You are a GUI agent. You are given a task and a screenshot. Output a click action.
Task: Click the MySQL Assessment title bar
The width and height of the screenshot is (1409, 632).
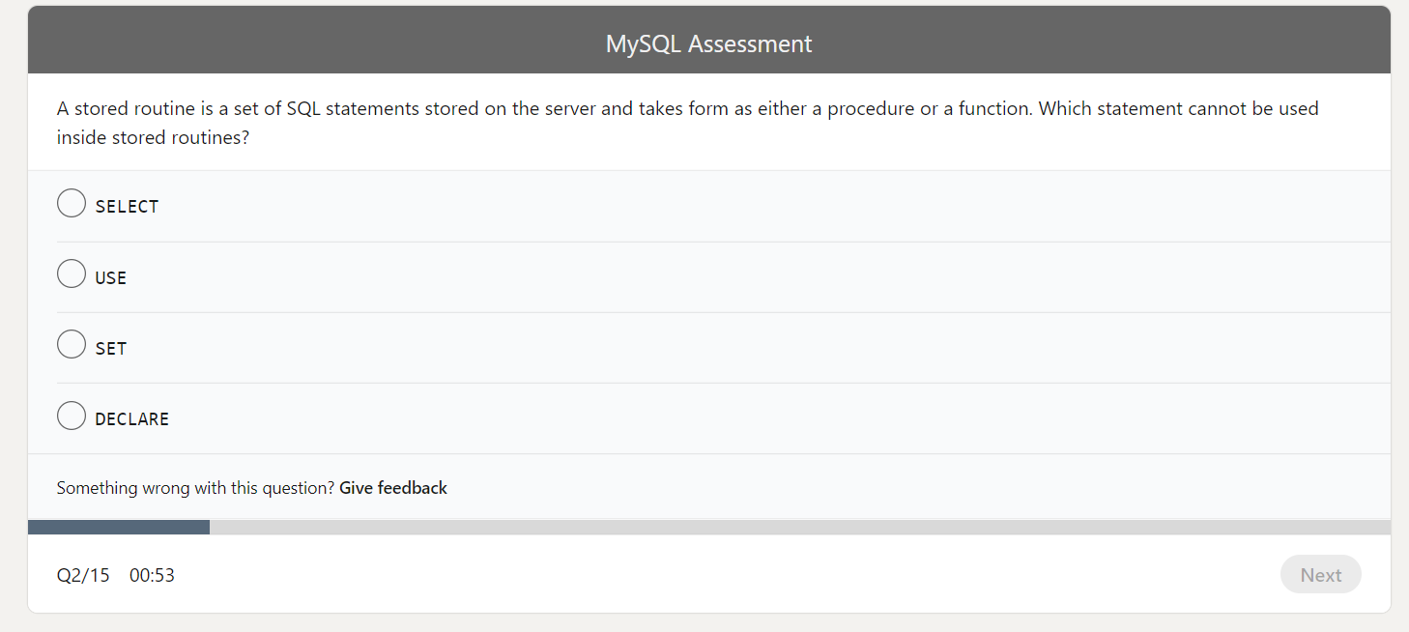coord(708,43)
